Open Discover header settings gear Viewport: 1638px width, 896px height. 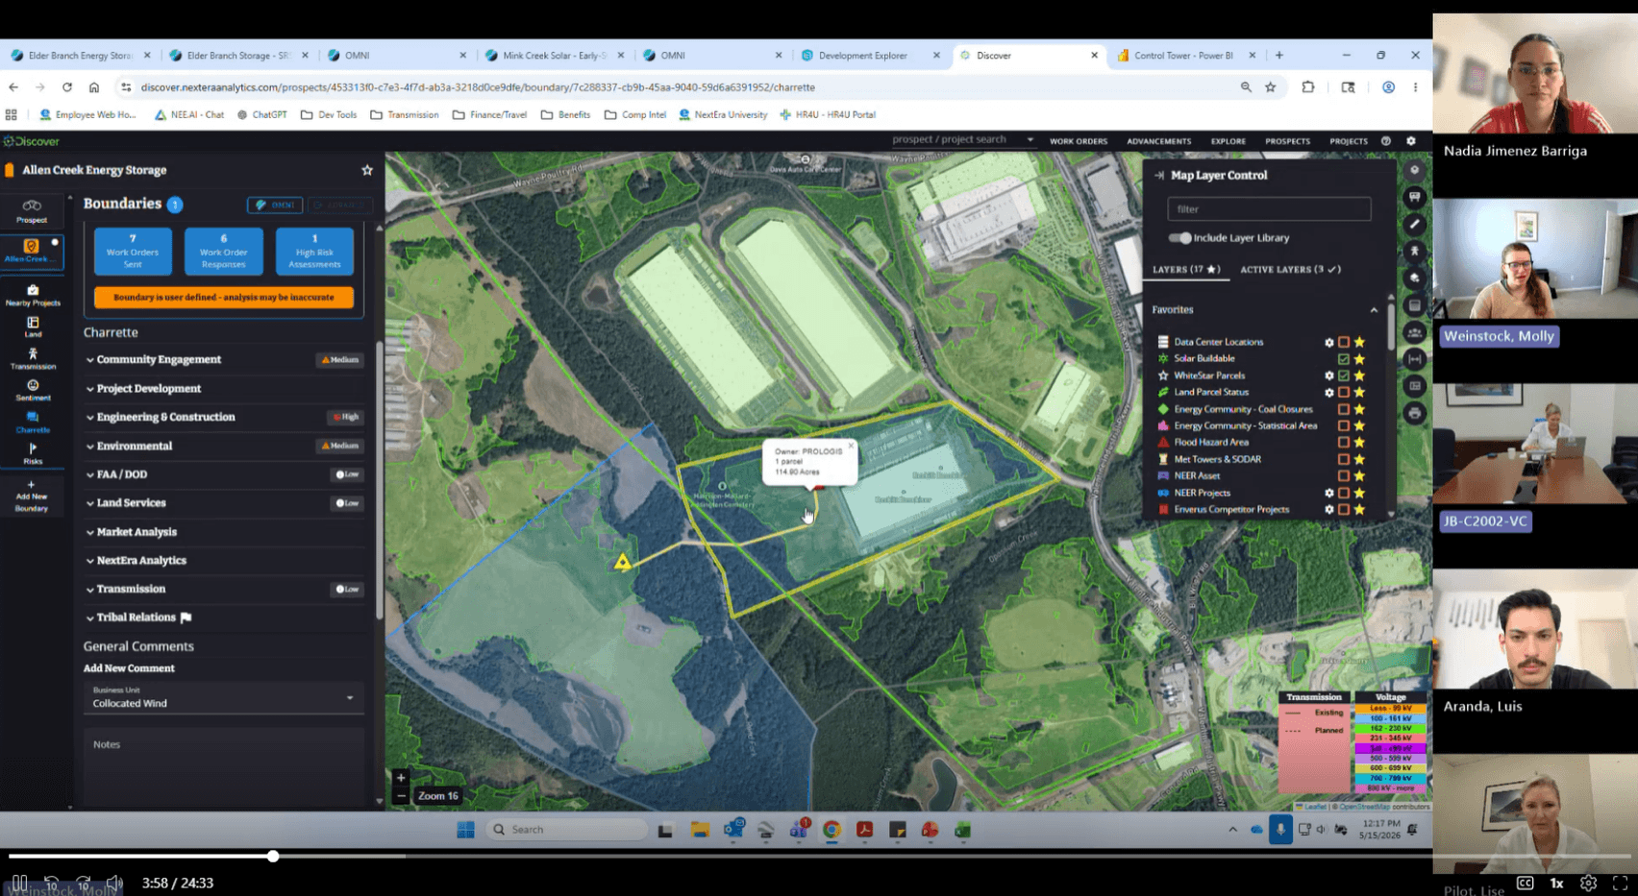[1411, 141]
